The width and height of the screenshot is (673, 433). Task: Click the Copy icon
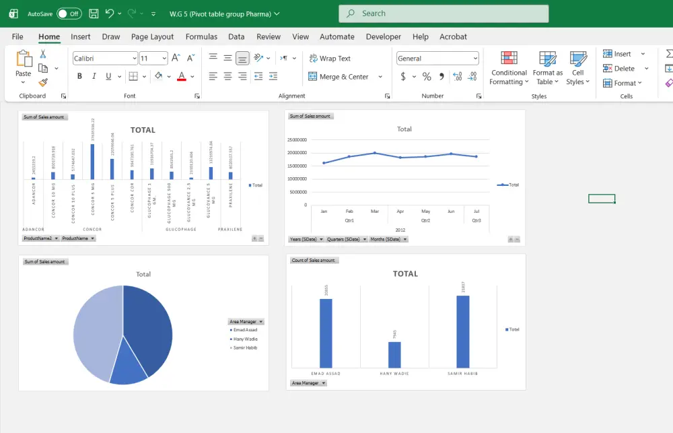coord(43,68)
